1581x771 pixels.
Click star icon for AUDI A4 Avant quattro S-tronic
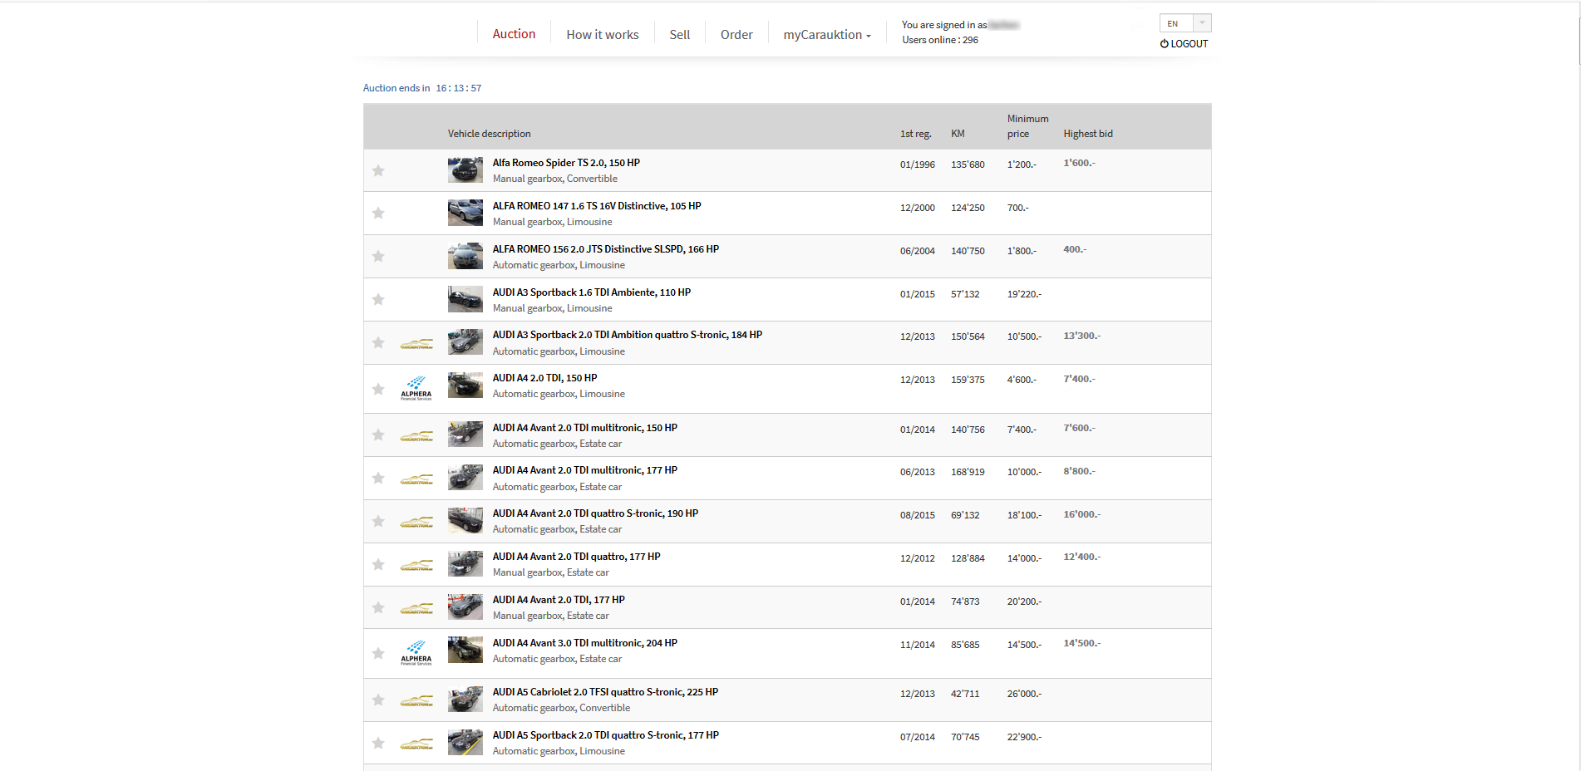click(378, 521)
